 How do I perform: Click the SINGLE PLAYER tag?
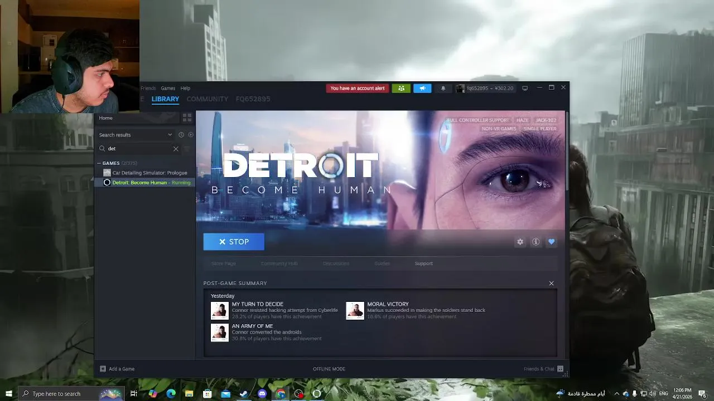point(540,129)
